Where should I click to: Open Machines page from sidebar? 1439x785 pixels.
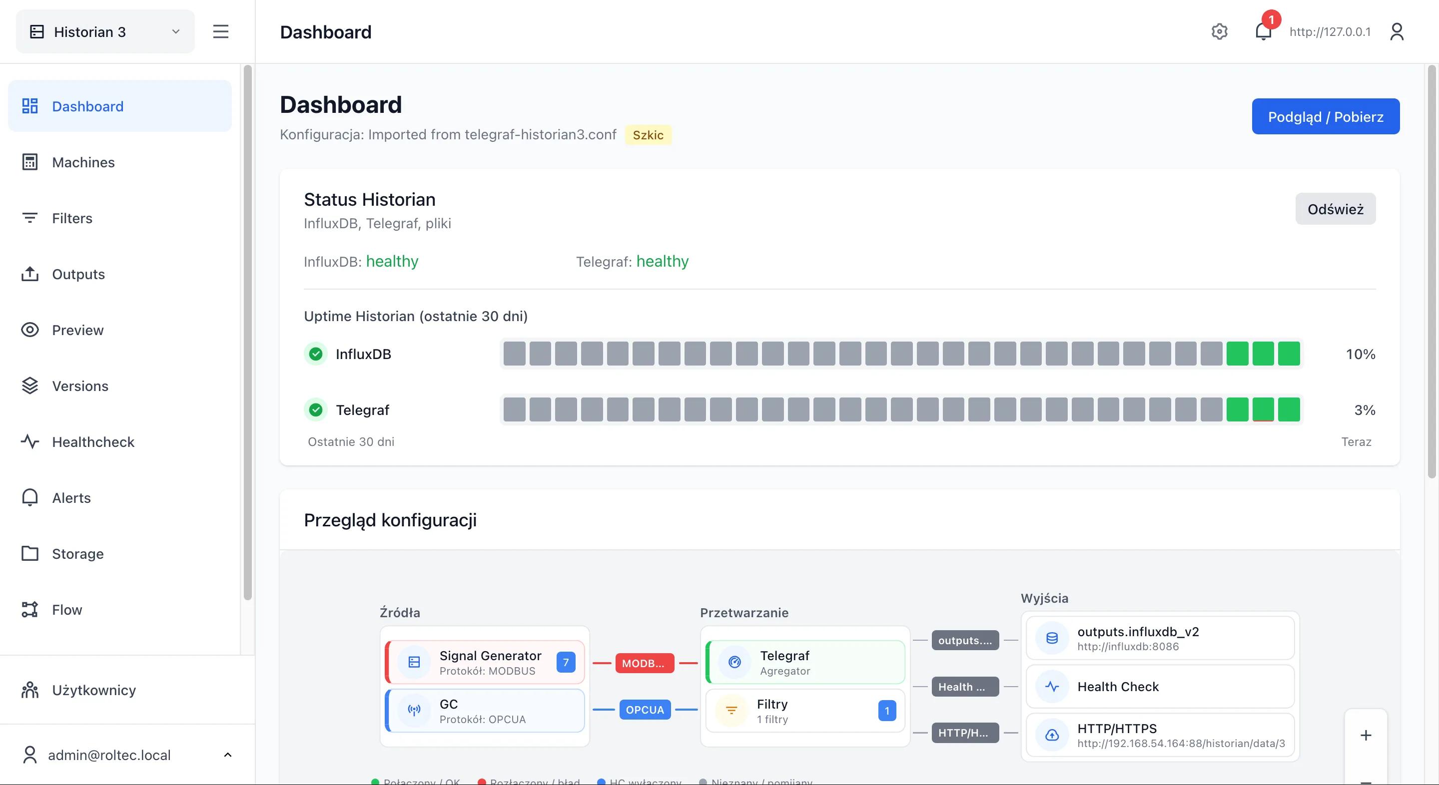click(x=119, y=162)
